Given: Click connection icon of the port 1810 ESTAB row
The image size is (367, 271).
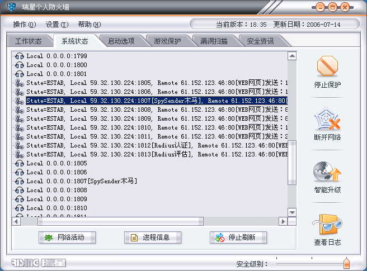Looking at the screenshot, I should point(20,127).
